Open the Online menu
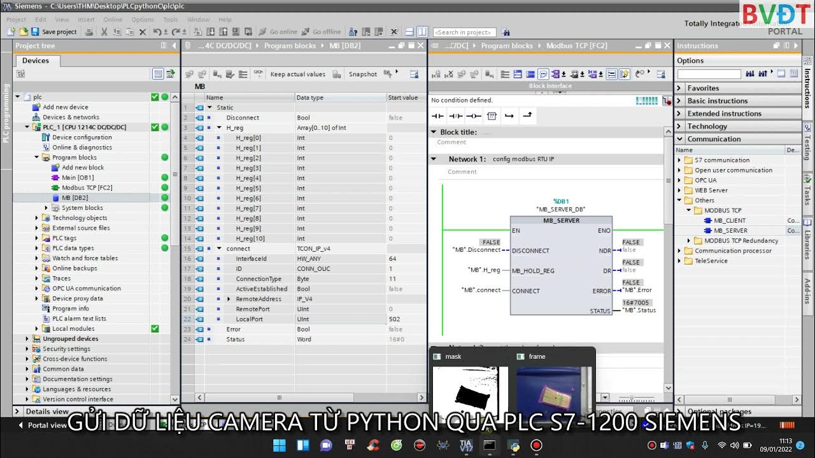815x458 pixels. [113, 20]
